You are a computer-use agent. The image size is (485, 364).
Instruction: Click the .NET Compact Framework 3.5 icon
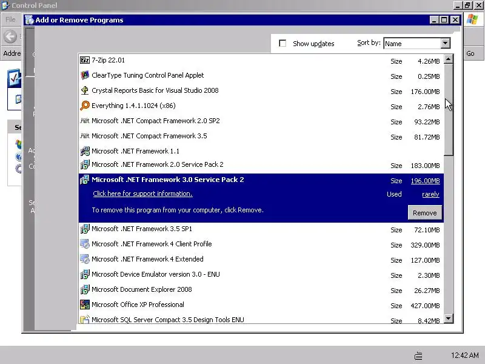coord(85,136)
